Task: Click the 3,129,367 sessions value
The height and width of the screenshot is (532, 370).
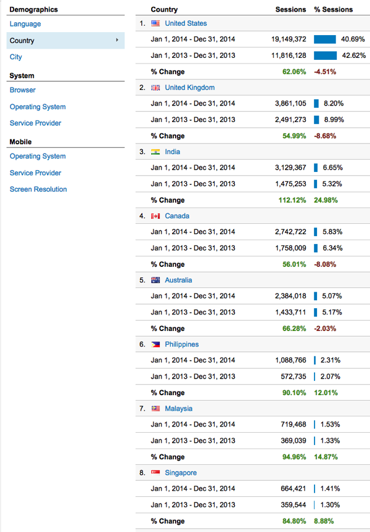Action: [x=290, y=168]
